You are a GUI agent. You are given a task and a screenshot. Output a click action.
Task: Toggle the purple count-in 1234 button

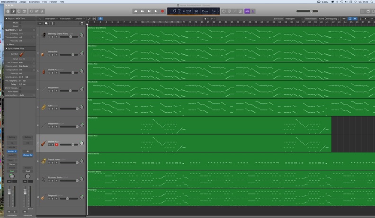pyautogui.click(x=247, y=11)
